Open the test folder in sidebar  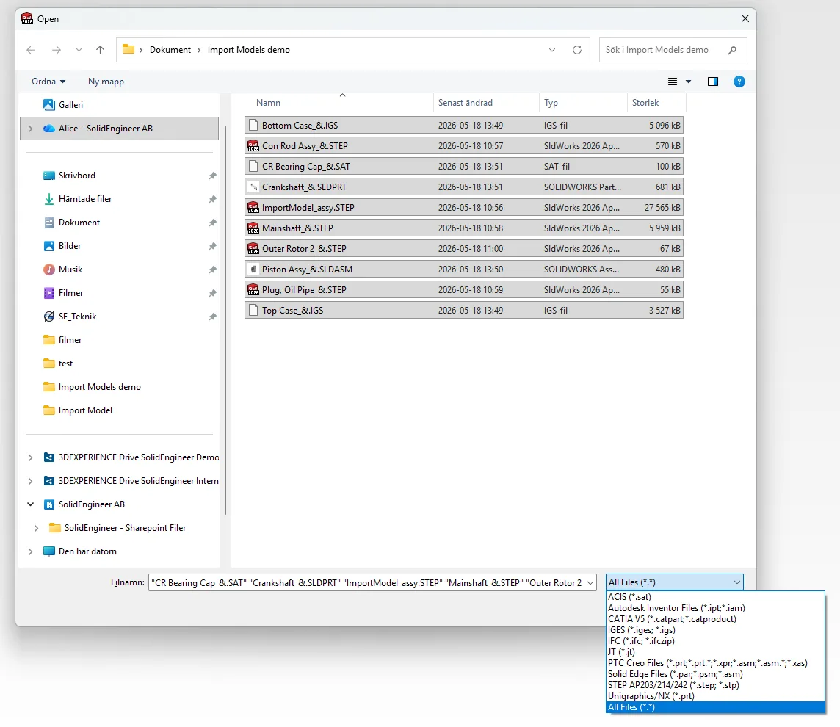coord(65,363)
